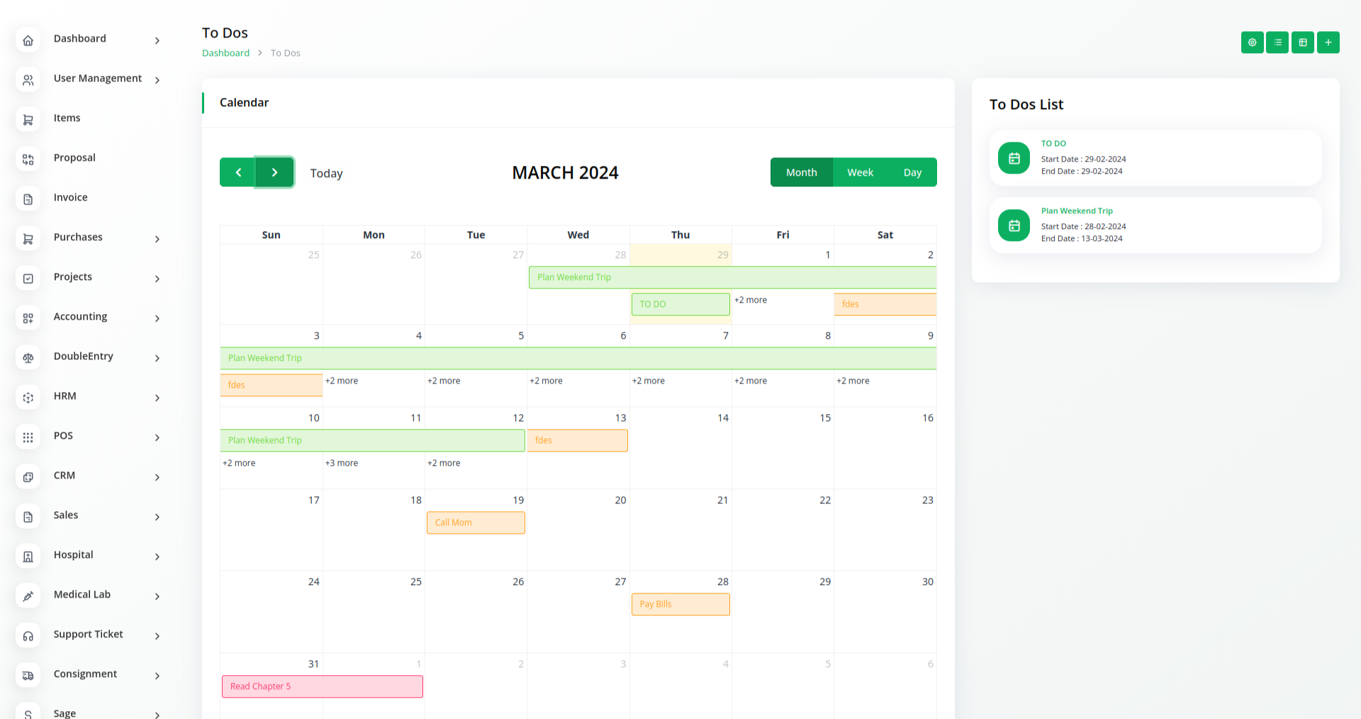Expand the Sales submenu chevron
Image resolution: width=1361 pixels, height=719 pixels.
pos(157,517)
